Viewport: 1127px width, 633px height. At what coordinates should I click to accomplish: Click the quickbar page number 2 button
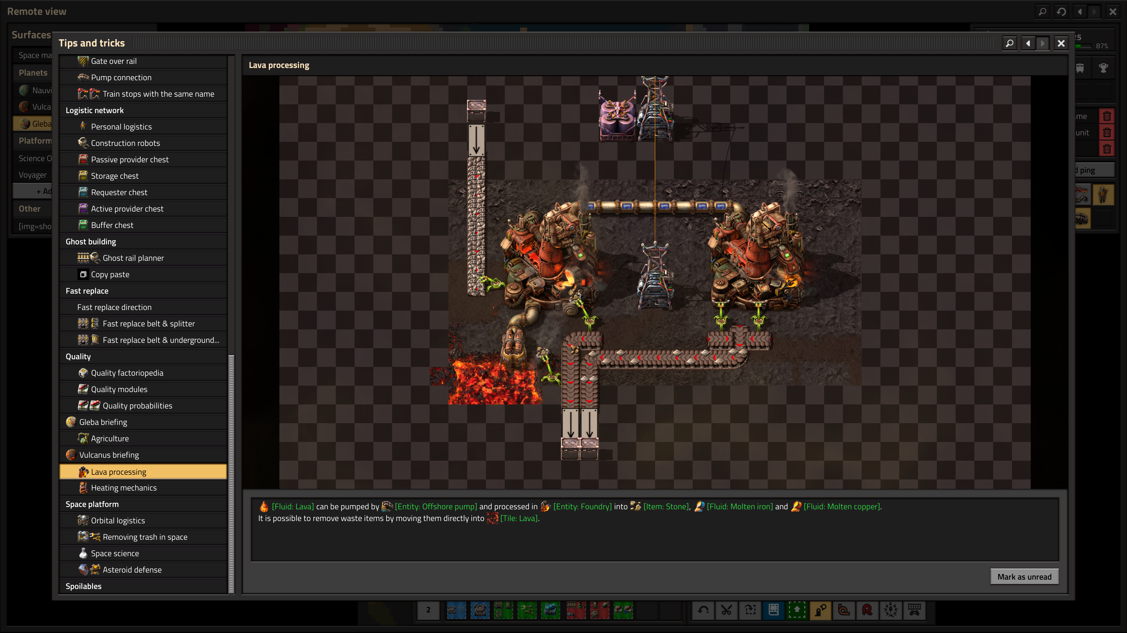click(428, 610)
